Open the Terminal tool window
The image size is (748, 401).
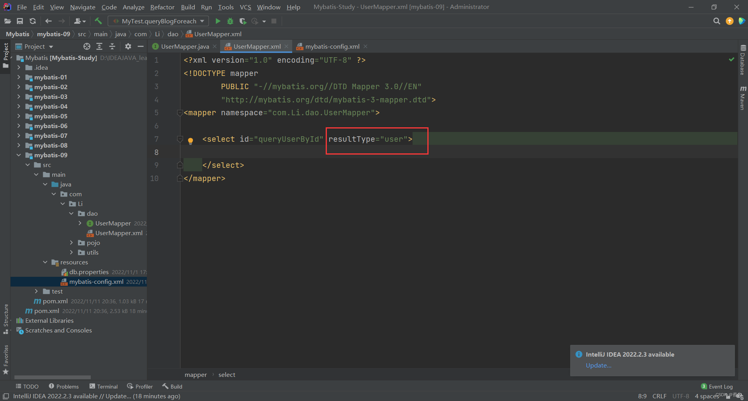[x=103, y=386]
